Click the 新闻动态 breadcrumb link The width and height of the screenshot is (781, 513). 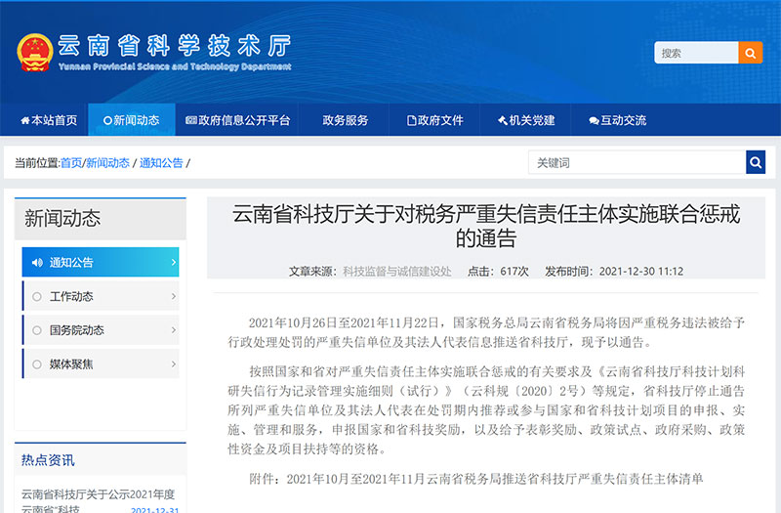click(x=107, y=163)
